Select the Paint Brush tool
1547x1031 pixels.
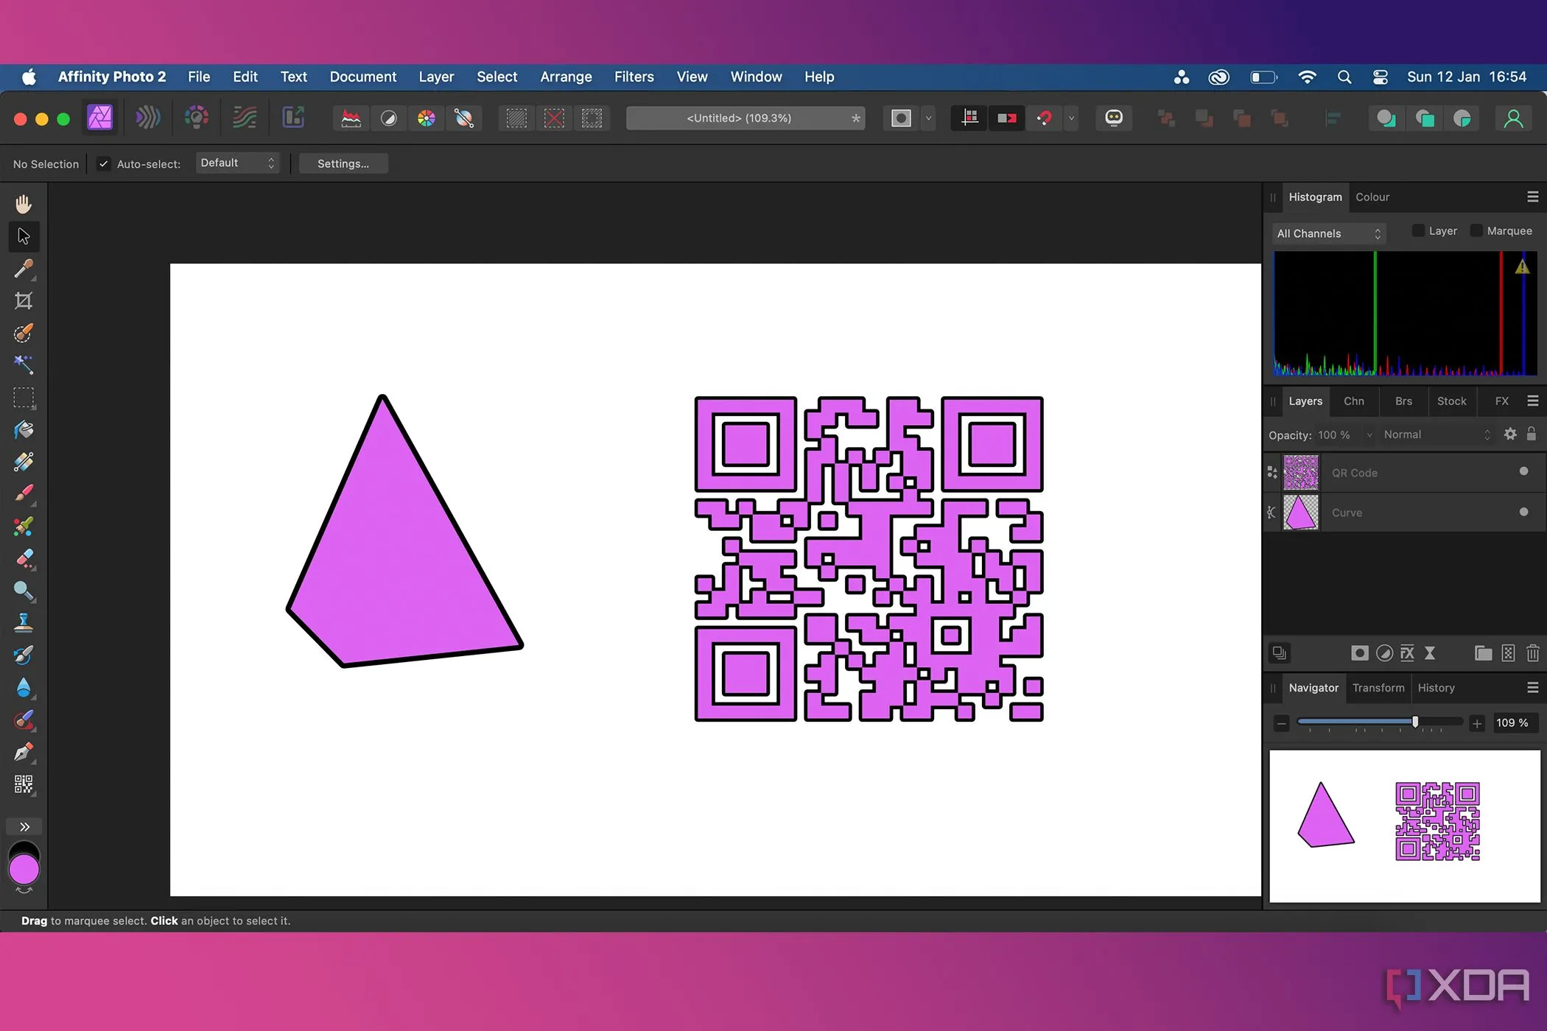pyautogui.click(x=24, y=494)
